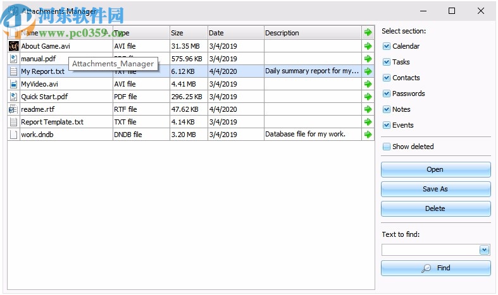Screen dimensions: 498x295
Task: Click the manual.pdf file icon
Action: pos(14,59)
